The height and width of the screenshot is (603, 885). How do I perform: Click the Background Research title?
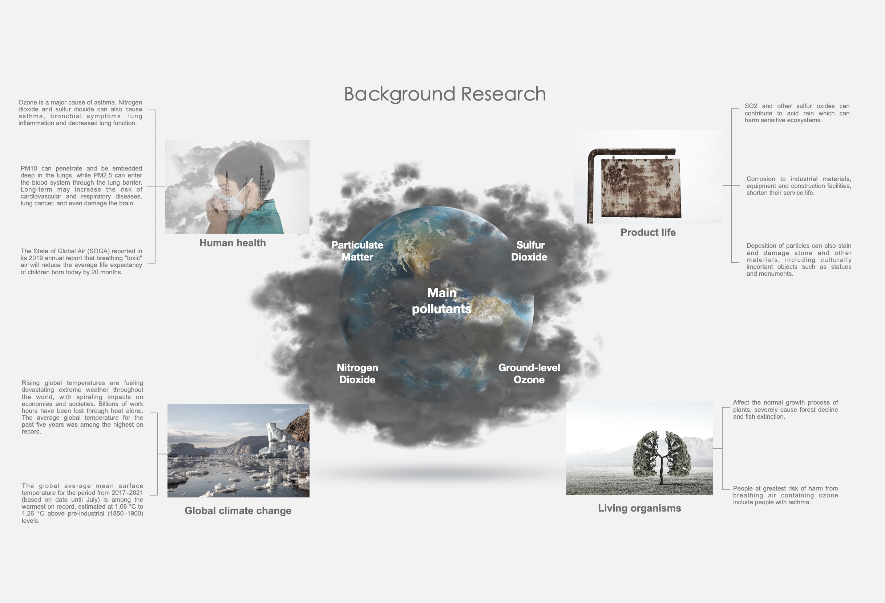click(444, 94)
